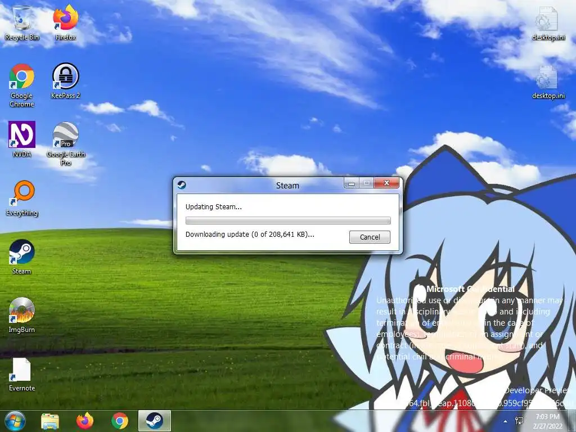Select the Google Chrome desktop shortcut
This screenshot has height=432, width=576.
22,85
